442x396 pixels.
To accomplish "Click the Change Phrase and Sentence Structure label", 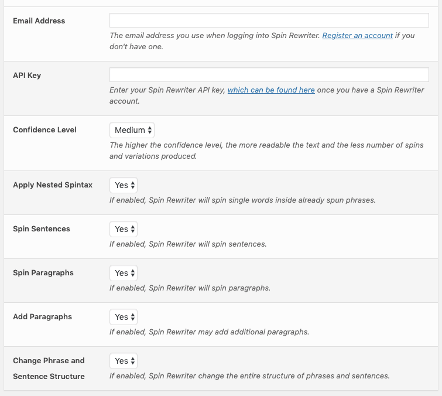I will coord(49,368).
